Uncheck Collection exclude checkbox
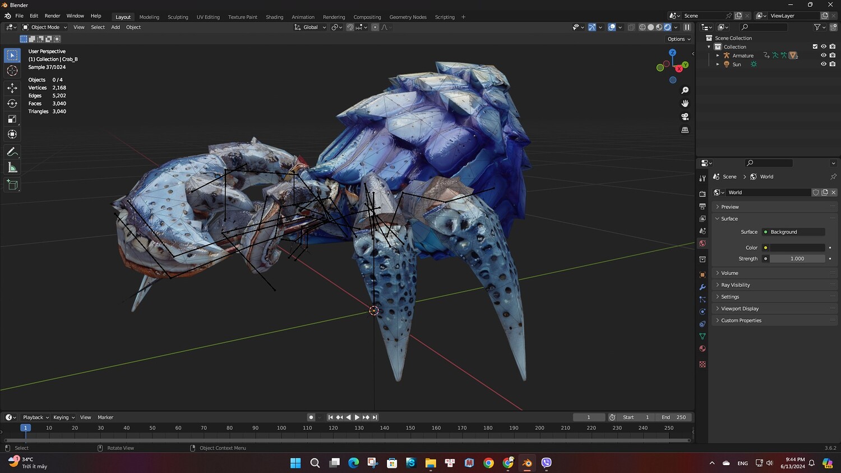Image resolution: width=841 pixels, height=473 pixels. (x=815, y=47)
